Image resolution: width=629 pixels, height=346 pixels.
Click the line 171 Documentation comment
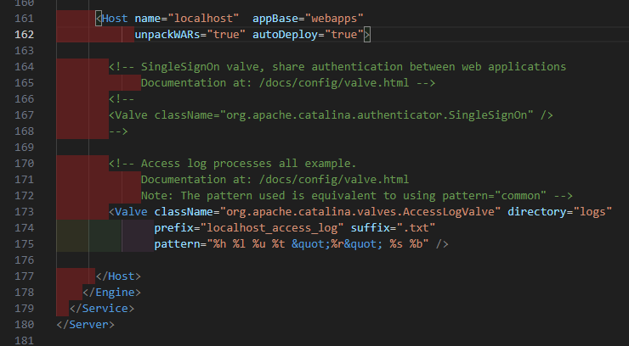pos(275,179)
